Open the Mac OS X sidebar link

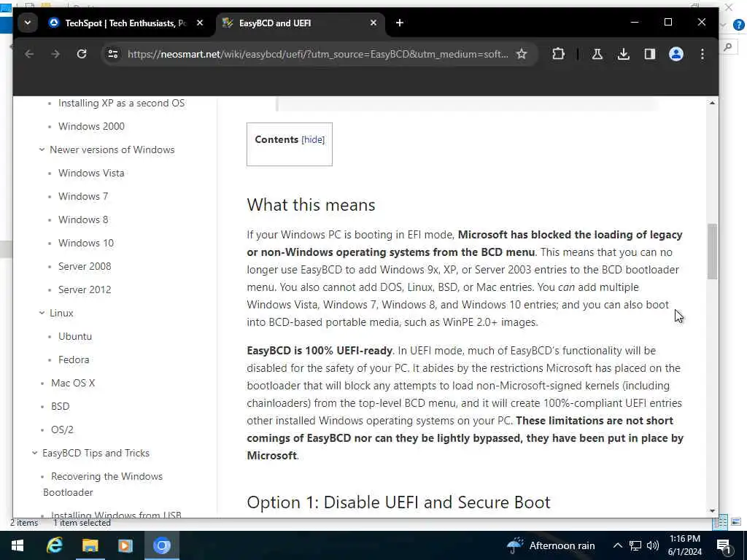(x=73, y=383)
